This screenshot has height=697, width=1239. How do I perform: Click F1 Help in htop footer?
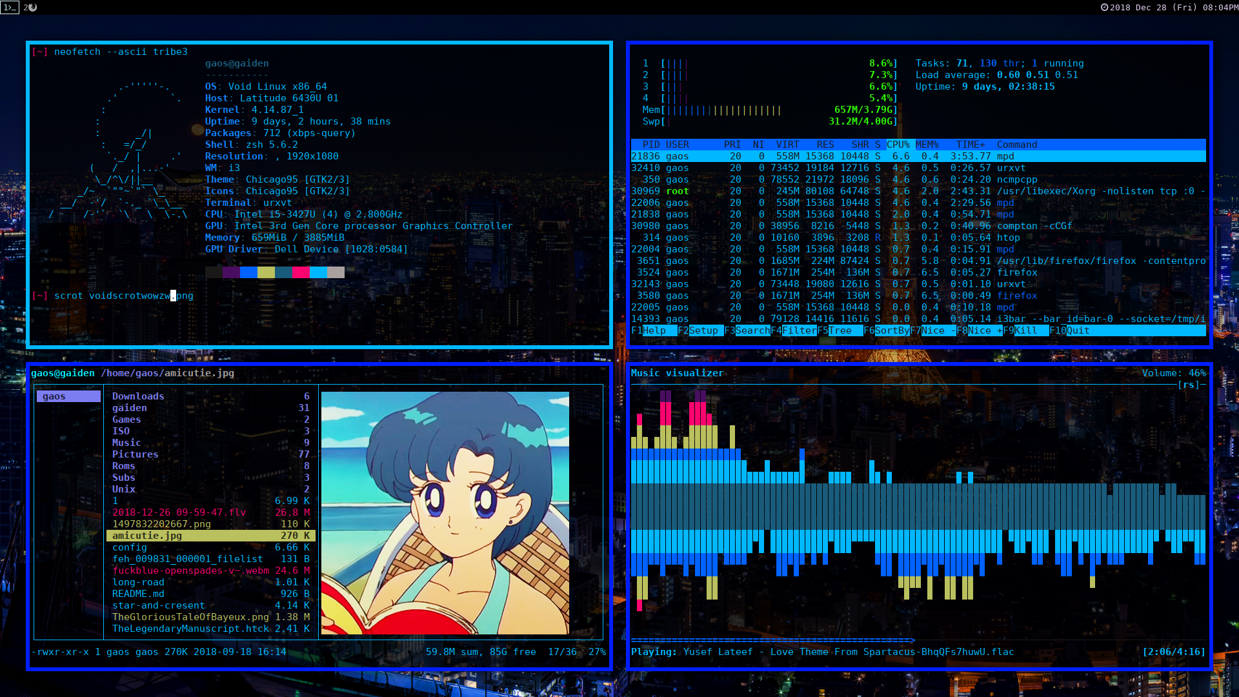pyautogui.click(x=654, y=330)
